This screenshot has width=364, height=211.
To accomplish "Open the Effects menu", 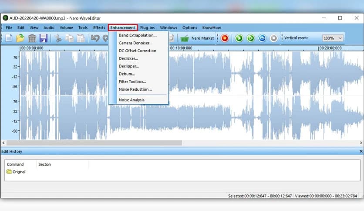I will point(99,27).
